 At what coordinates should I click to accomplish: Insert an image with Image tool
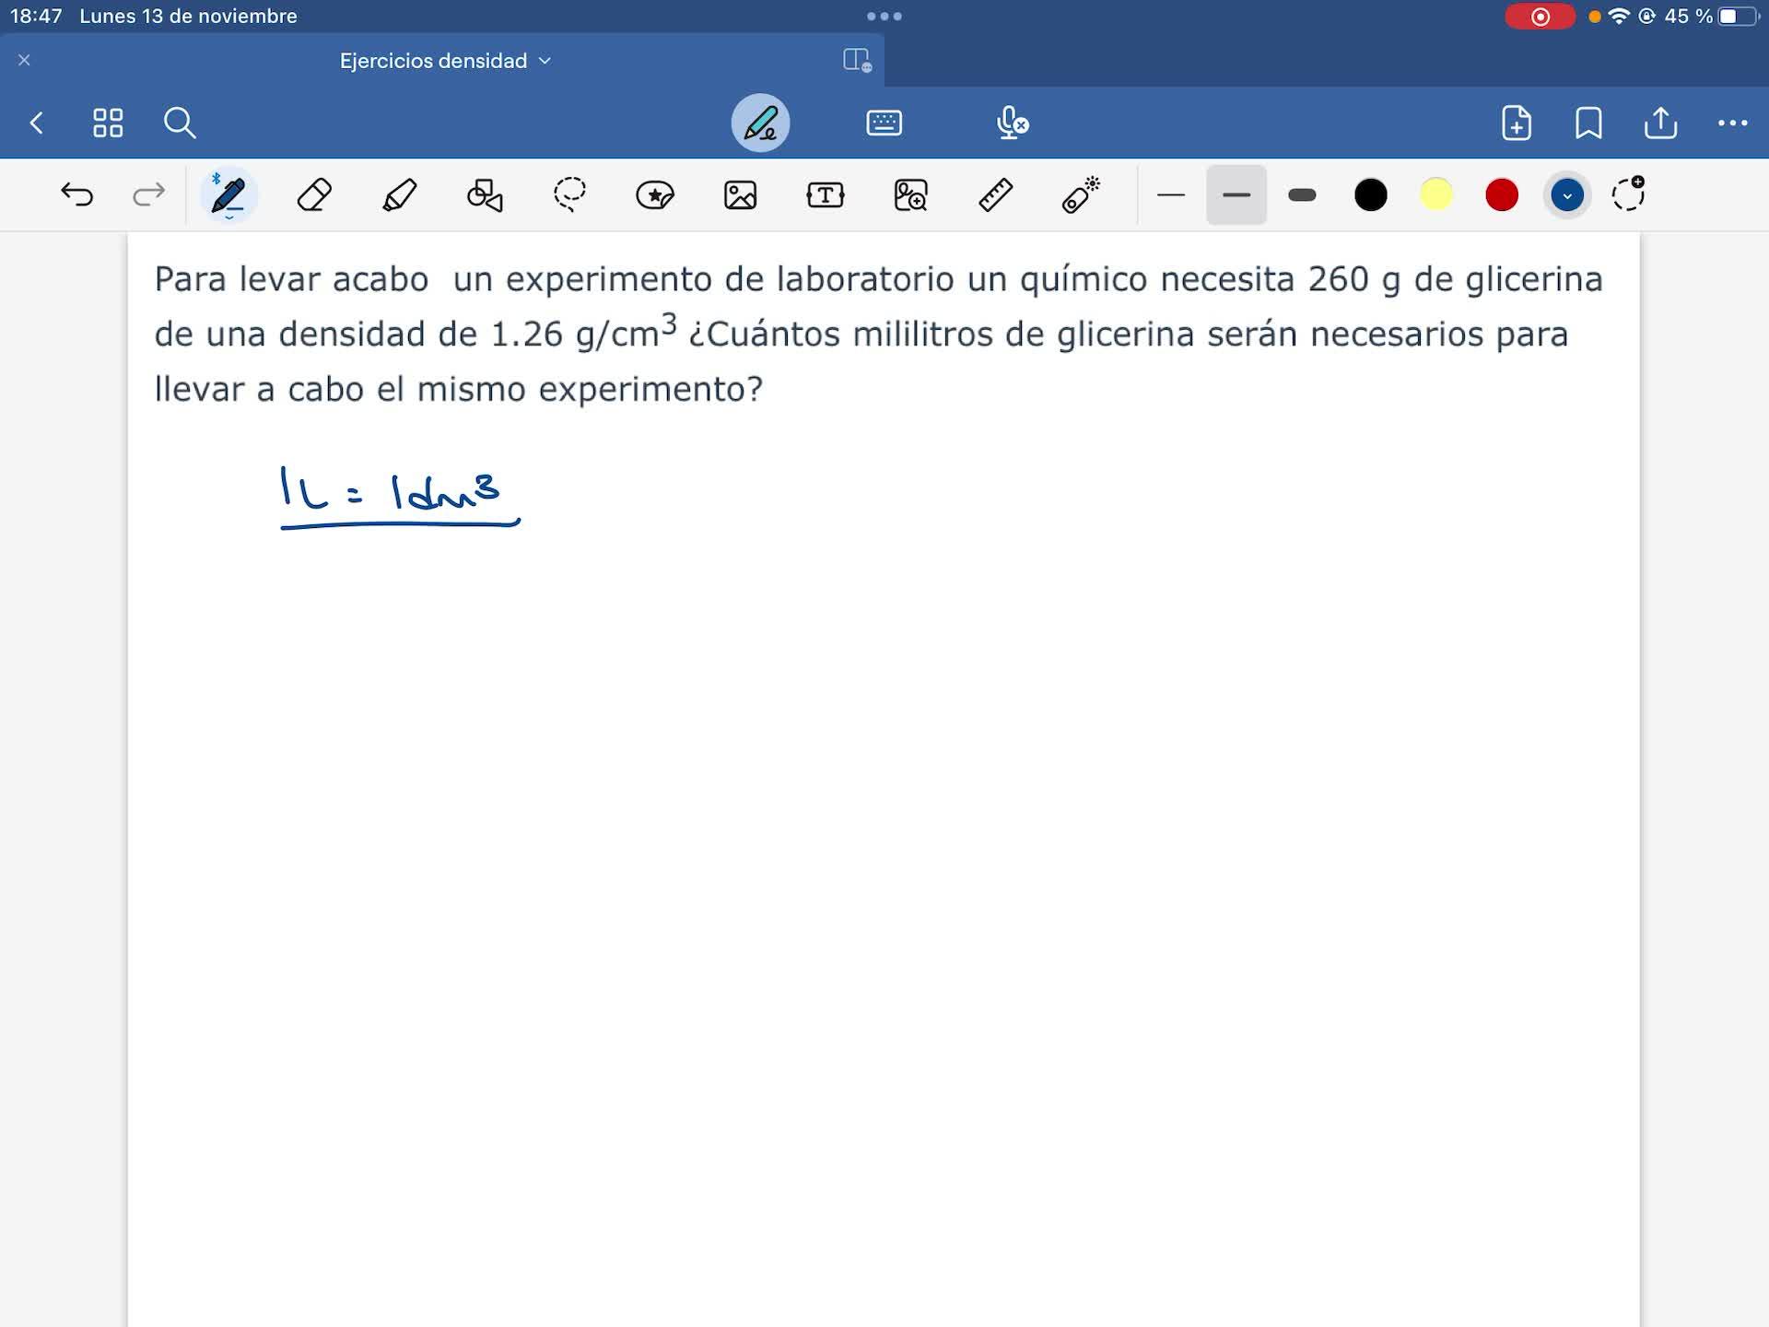click(x=740, y=195)
